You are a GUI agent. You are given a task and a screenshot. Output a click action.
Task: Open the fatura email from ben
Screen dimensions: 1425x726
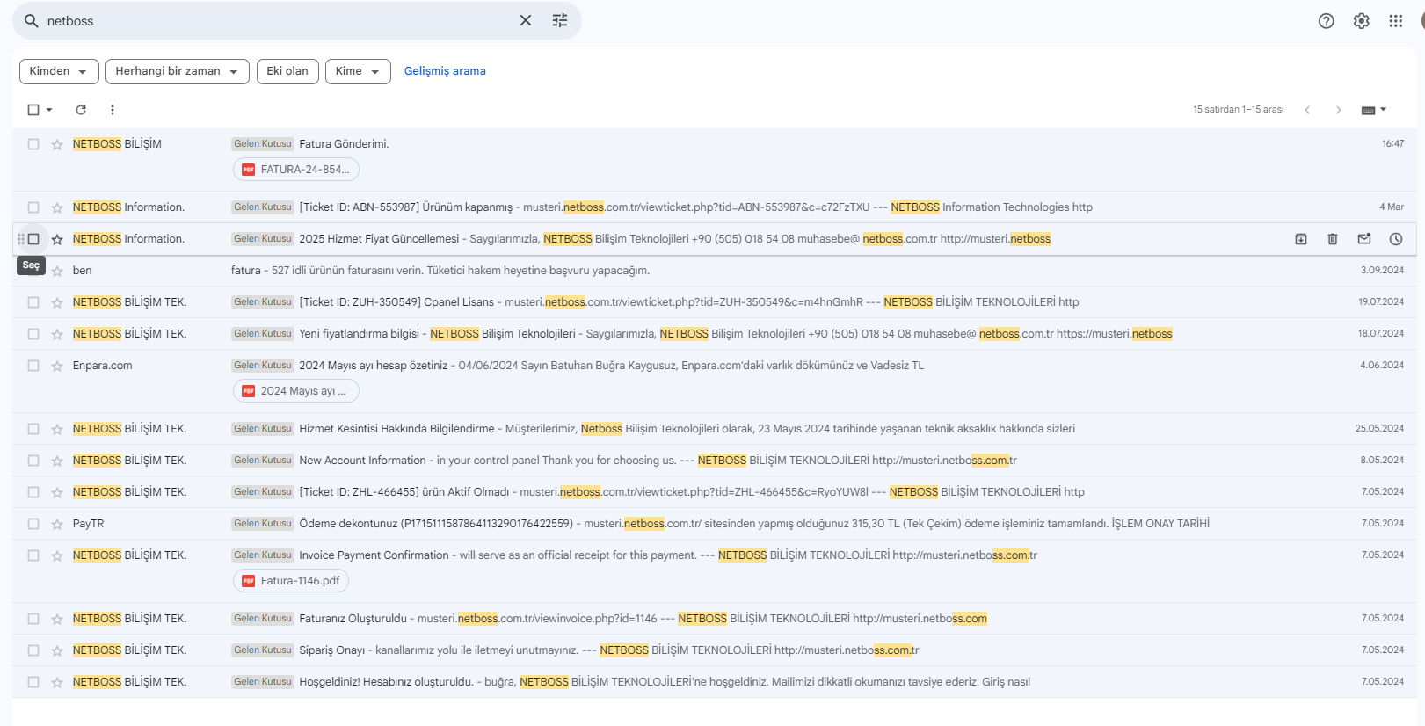click(x=714, y=271)
